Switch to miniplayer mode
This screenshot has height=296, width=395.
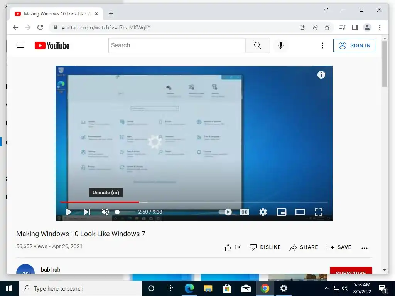coord(281,212)
